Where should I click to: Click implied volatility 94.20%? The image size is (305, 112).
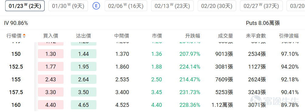(x=290, y=67)
